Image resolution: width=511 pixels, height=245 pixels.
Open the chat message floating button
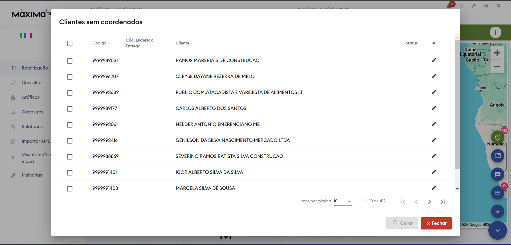[497, 174]
